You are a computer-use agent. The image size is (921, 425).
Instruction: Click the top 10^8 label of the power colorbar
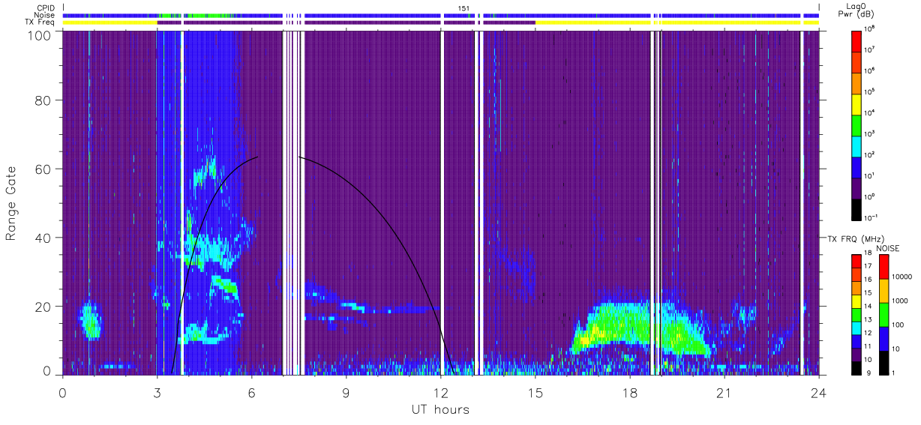pos(869,28)
